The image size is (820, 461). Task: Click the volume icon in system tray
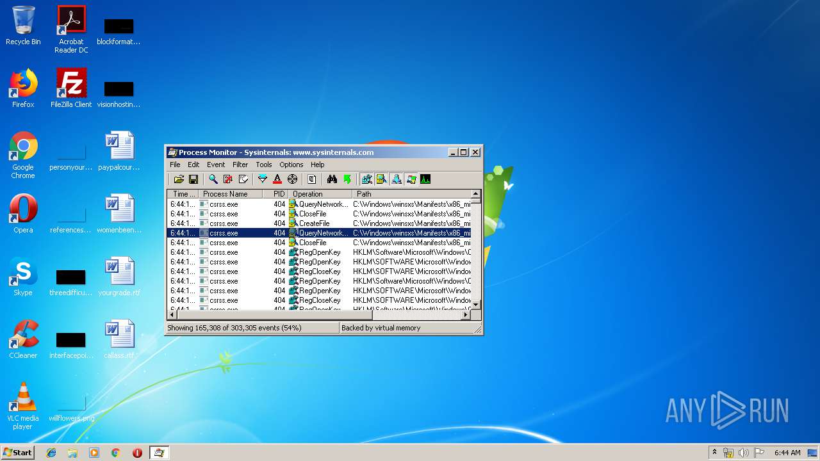click(744, 453)
